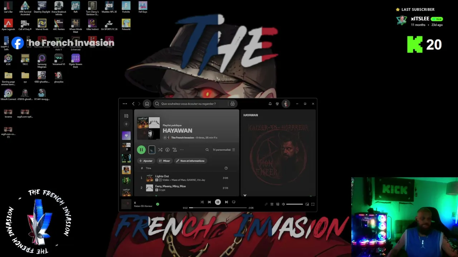This screenshot has width=458, height=257.
Task: Pause playback in the bottom player bar
Action: 218,202
